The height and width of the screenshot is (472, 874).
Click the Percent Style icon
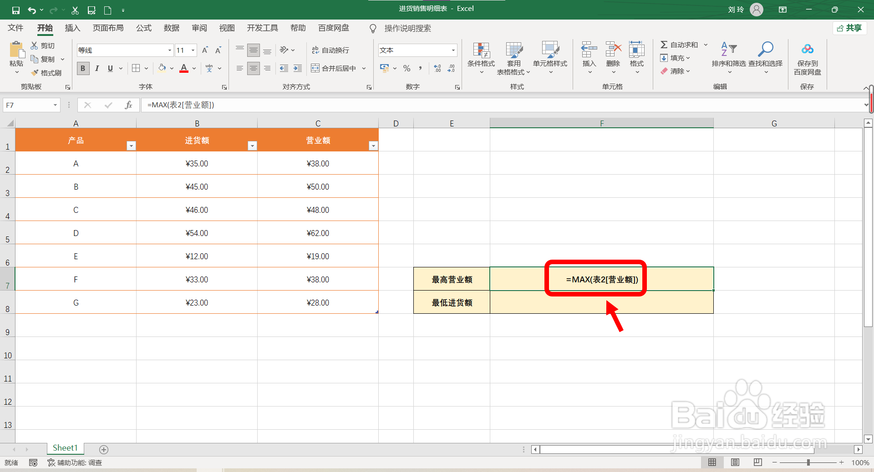407,68
